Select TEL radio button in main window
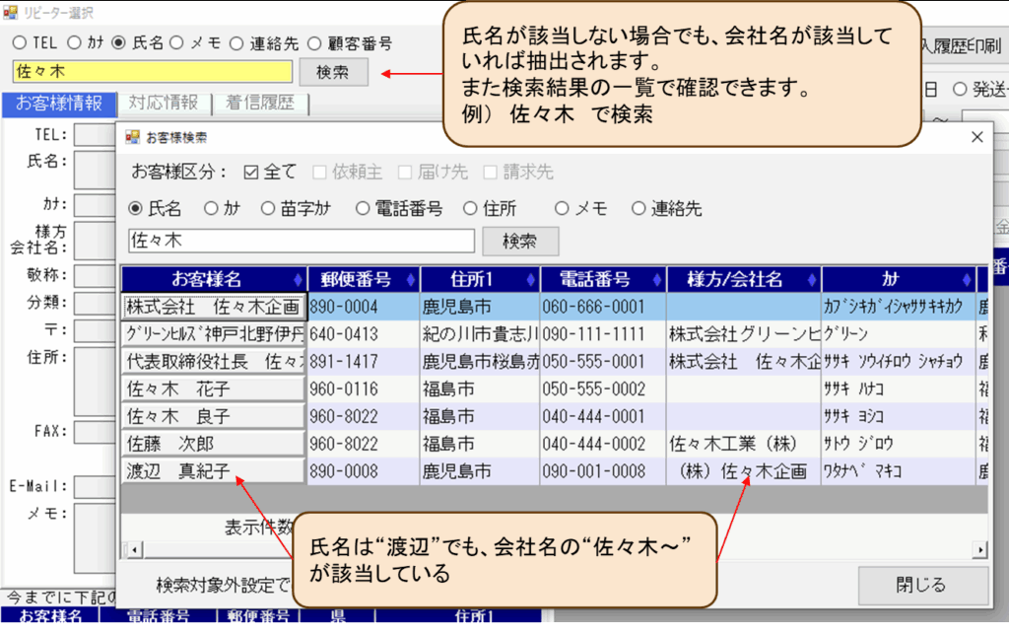Image resolution: width=1009 pixels, height=636 pixels. tap(20, 43)
